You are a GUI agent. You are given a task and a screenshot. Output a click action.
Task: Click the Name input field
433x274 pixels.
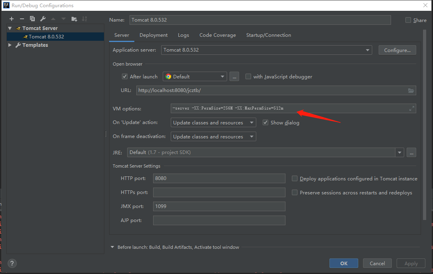tap(260, 20)
